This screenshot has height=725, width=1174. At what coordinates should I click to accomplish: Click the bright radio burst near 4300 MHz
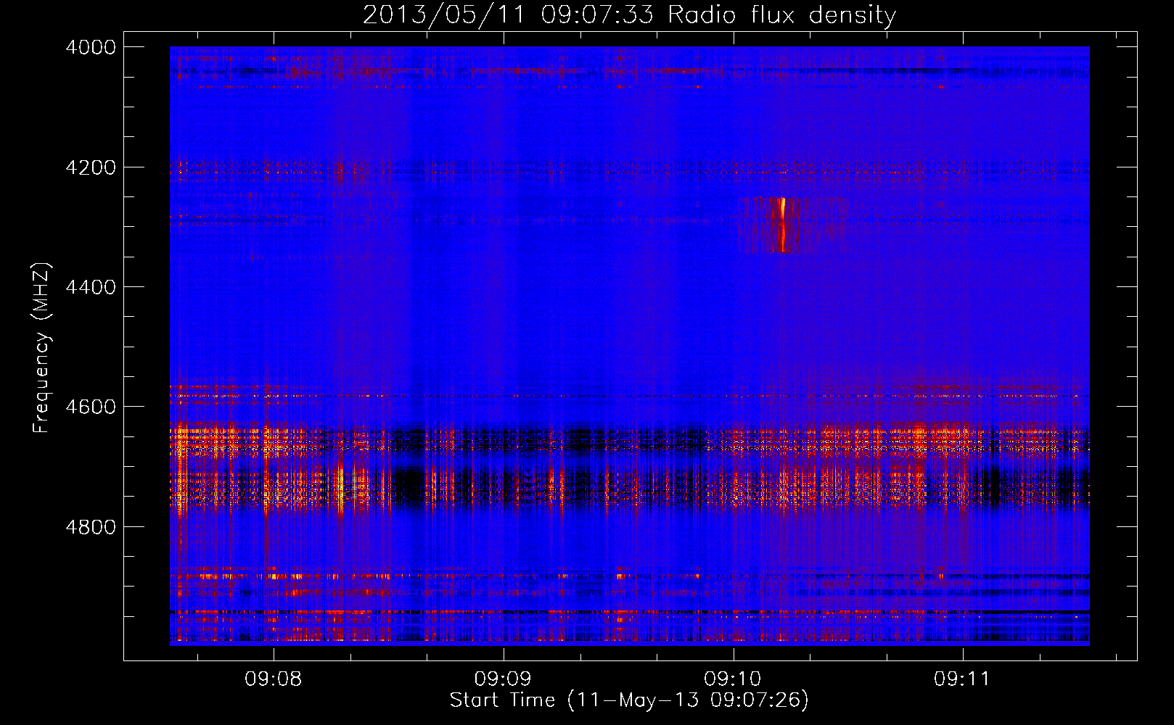[x=783, y=225]
